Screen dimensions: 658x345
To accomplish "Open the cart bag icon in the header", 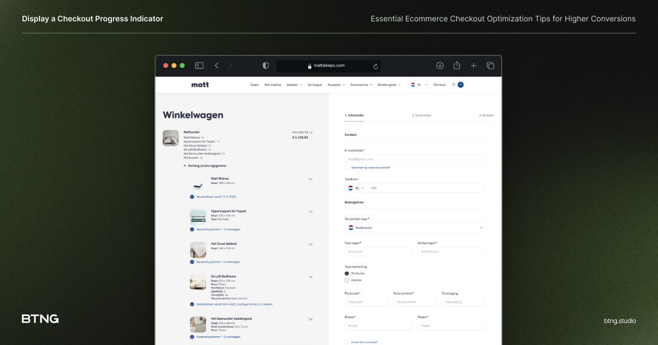I will (453, 85).
